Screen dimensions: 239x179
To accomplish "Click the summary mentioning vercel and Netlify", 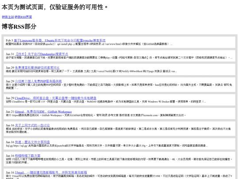I will point(91,71).
